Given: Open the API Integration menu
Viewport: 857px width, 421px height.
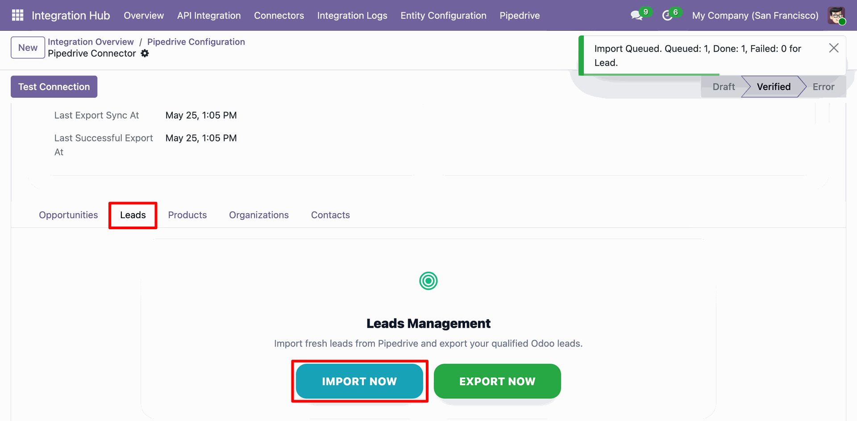Looking at the screenshot, I should tap(209, 16).
